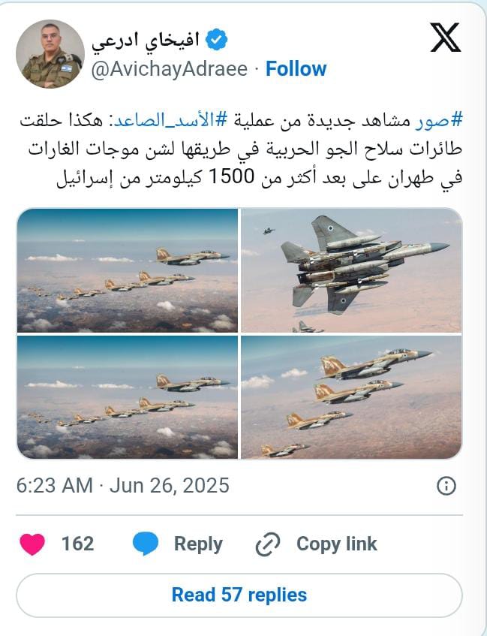Image resolution: width=487 pixels, height=636 pixels.
Task: Open the author's profile avatar photo
Action: click(50, 54)
